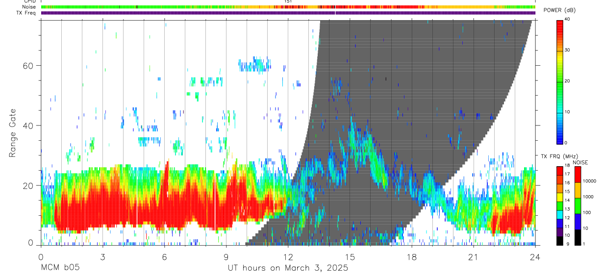Viewport: 602px width, 278px height.
Task: Click the blue NOISE swatch between 10 and 100
Action: (578, 221)
